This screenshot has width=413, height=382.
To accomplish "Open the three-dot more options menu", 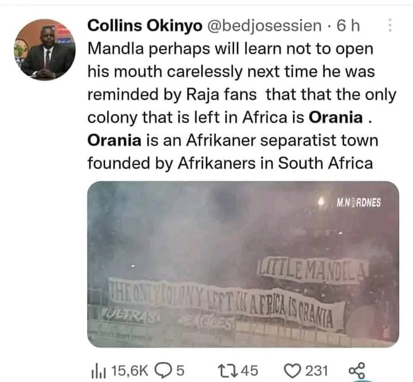I will (x=390, y=25).
